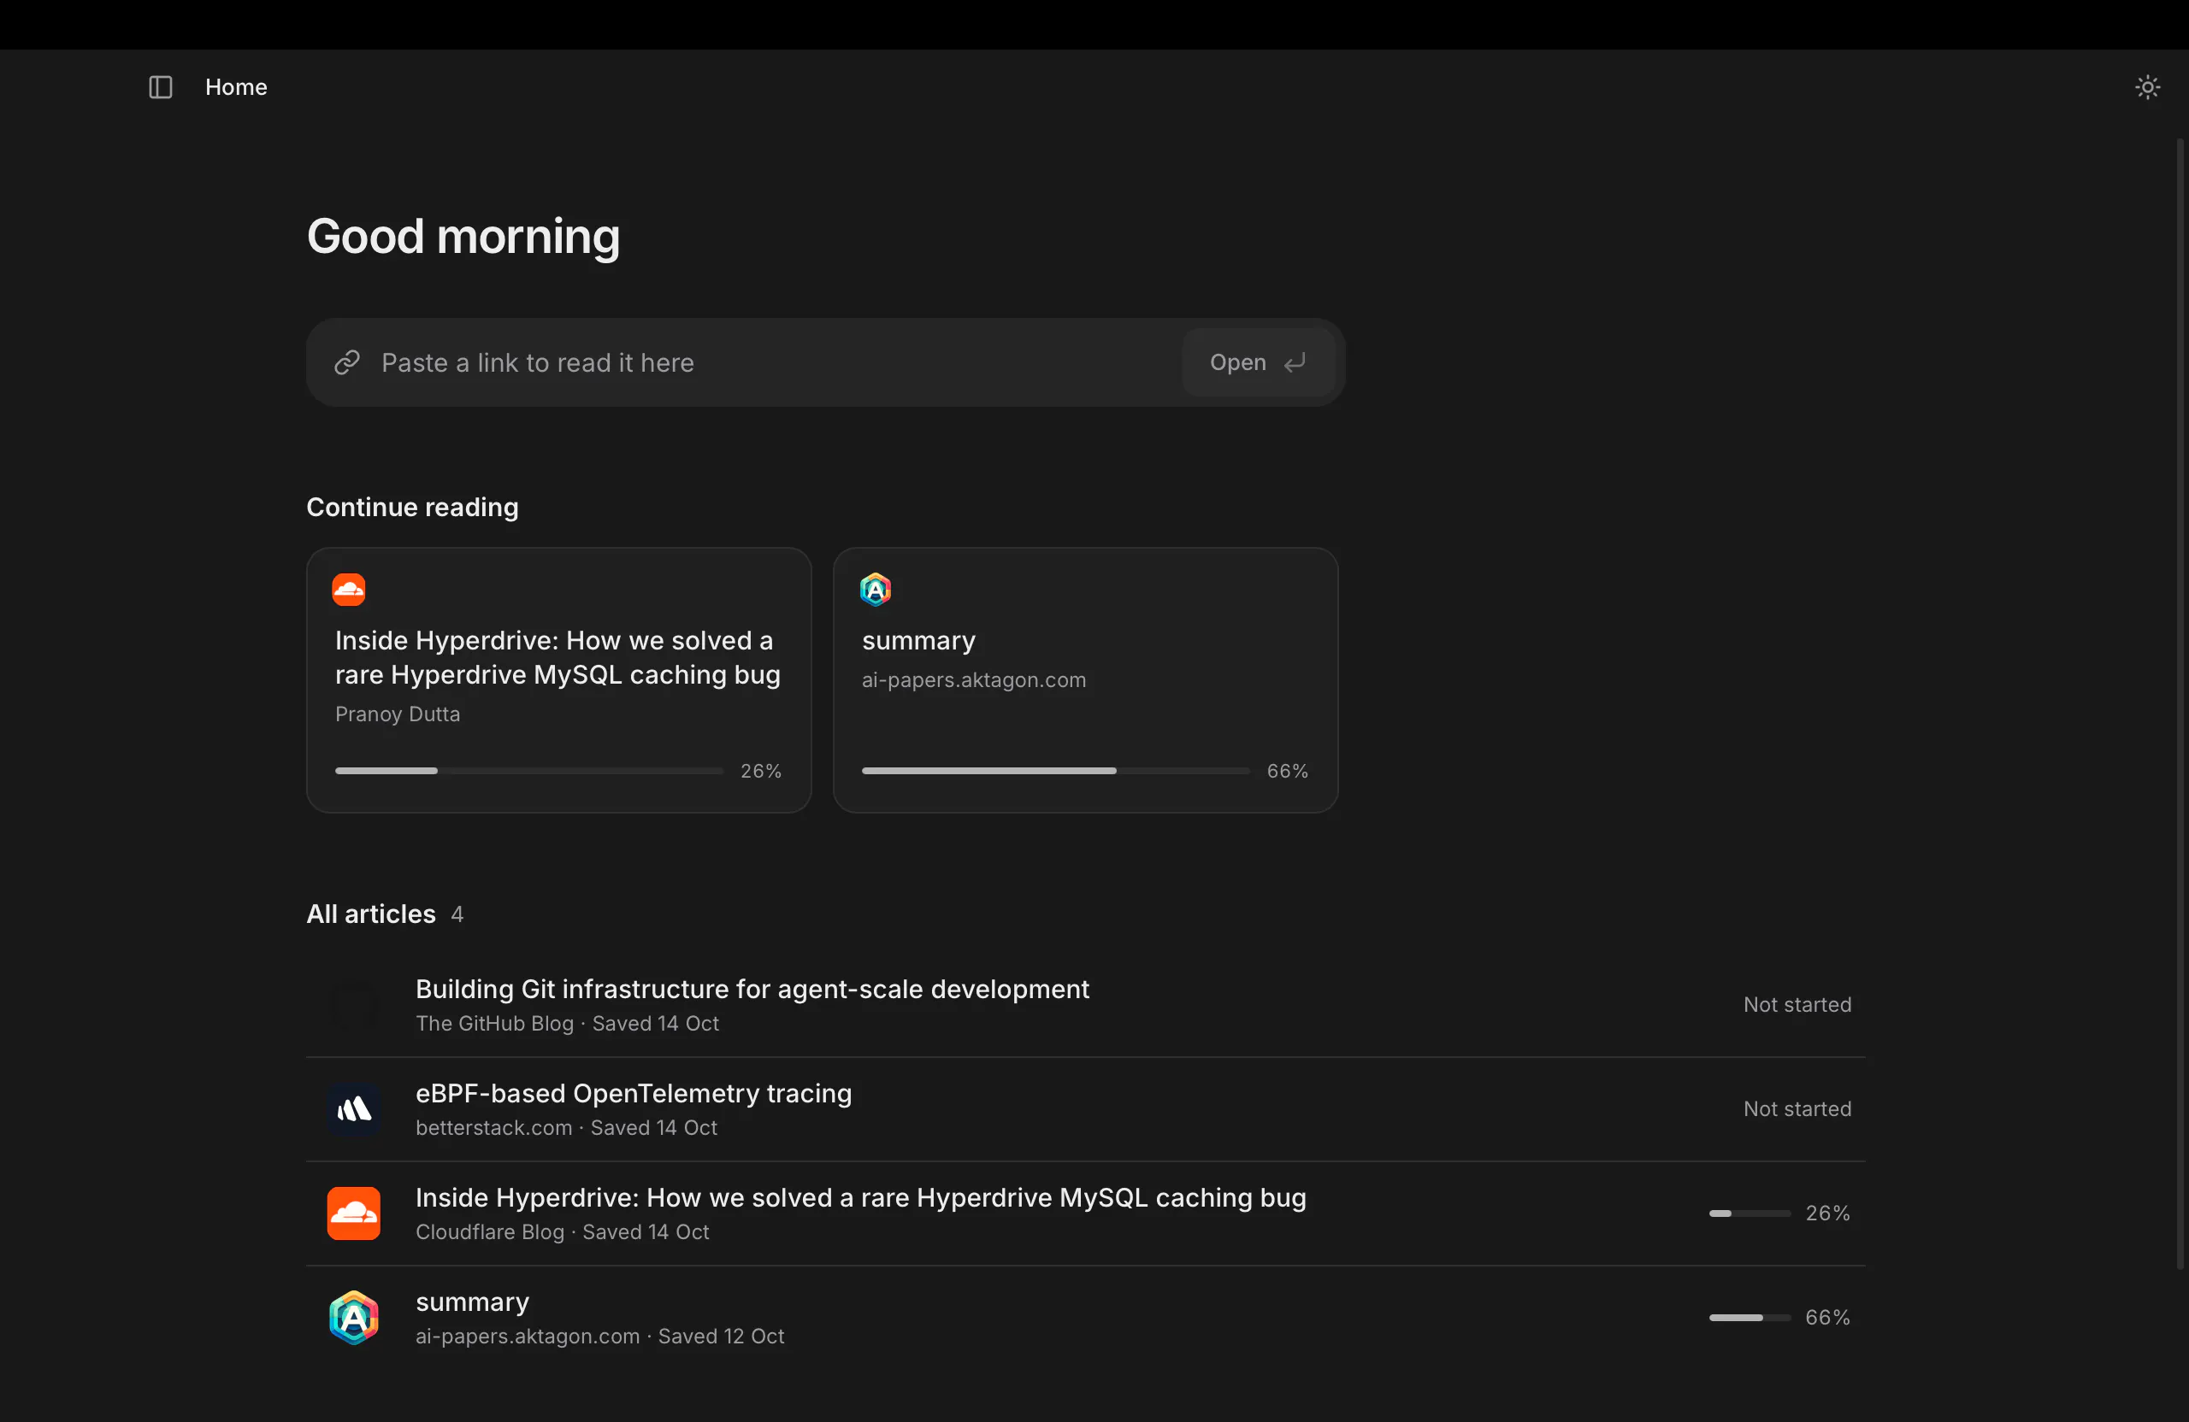Click Pranoy Dutta author name
Screen dimensions: 2189x1422
pyautogui.click(x=398, y=714)
